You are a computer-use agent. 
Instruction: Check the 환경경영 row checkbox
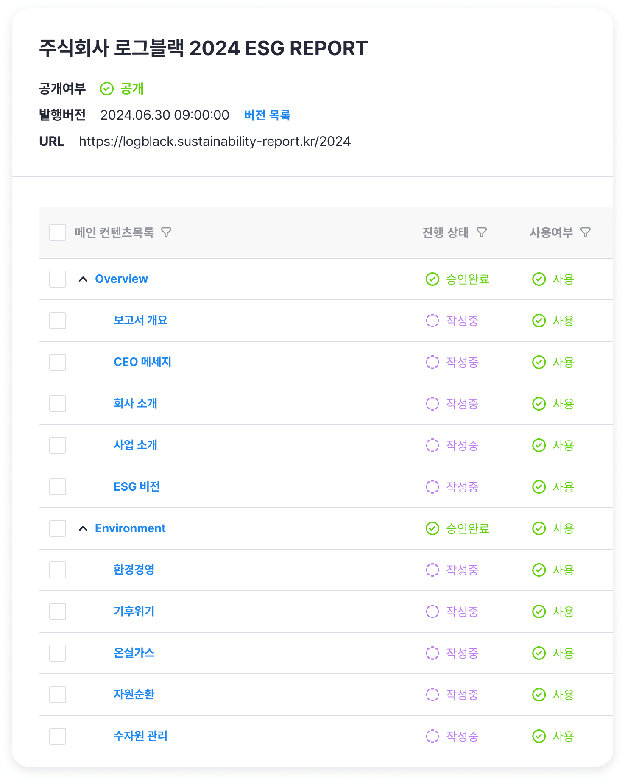coord(58,570)
